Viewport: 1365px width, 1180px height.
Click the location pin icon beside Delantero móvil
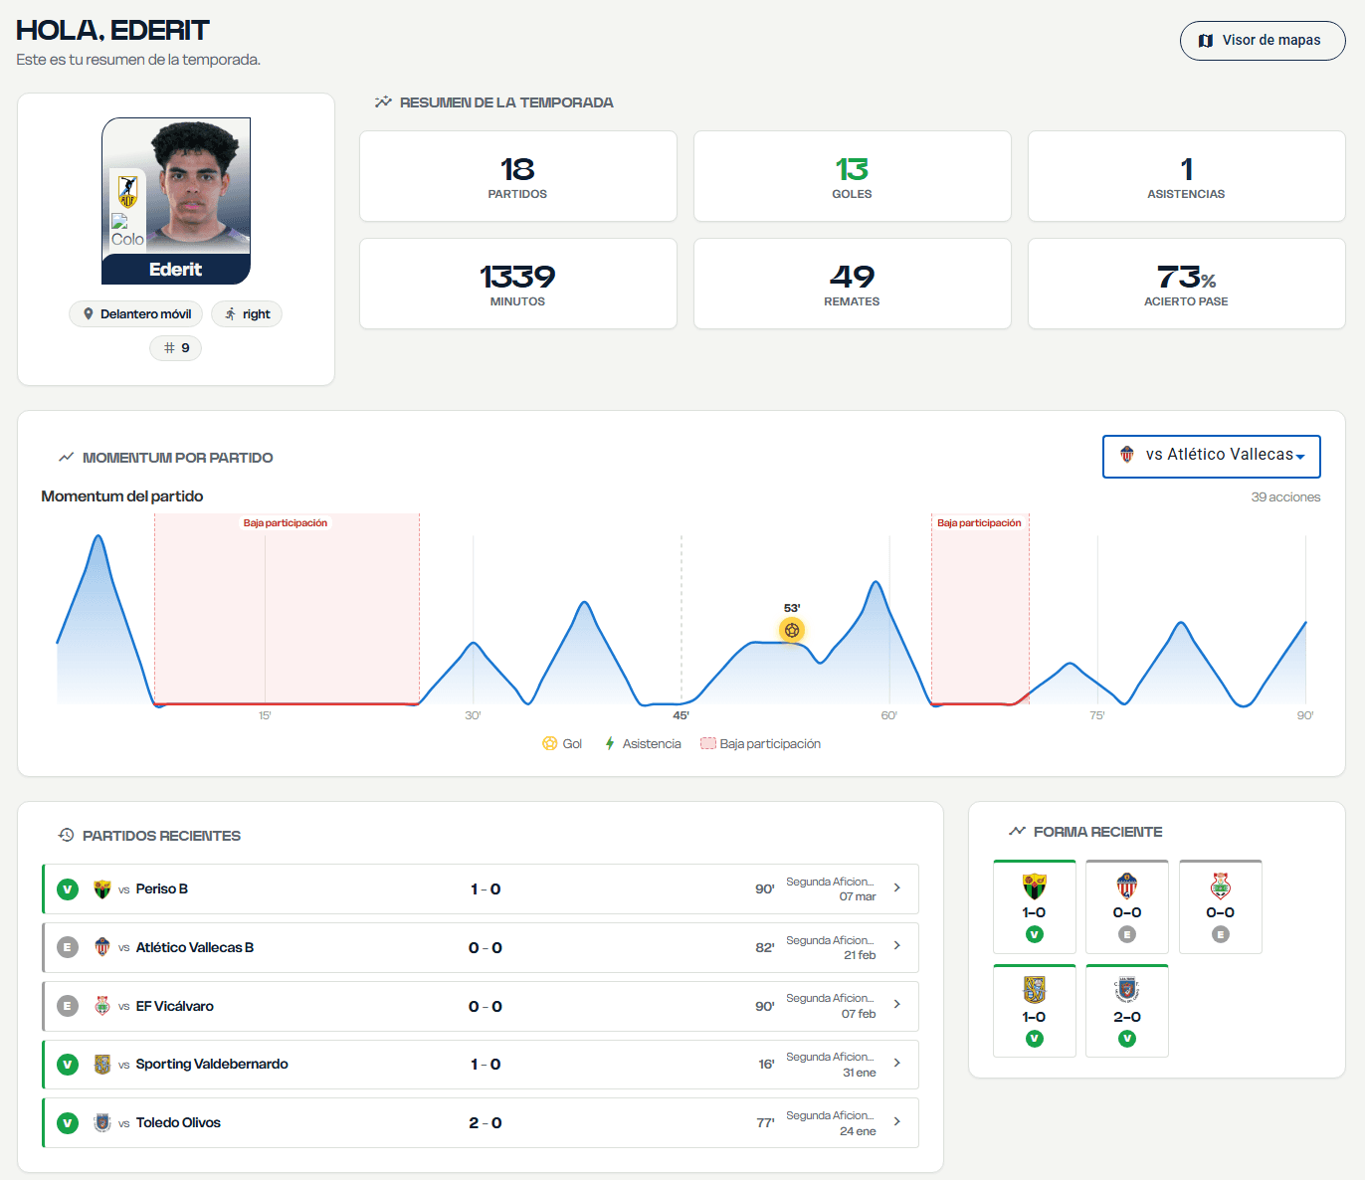[x=89, y=314]
